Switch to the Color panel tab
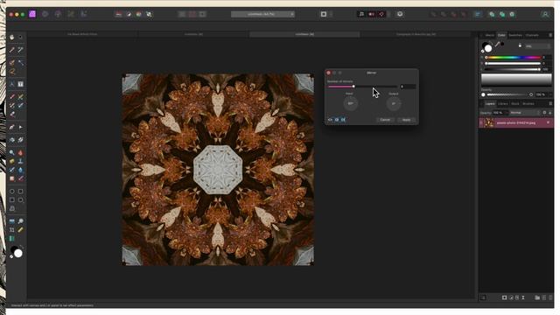Image resolution: width=560 pixels, height=315 pixels. pyautogui.click(x=501, y=35)
